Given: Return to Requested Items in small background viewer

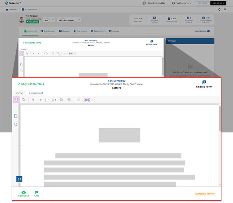Looking at the screenshot, I should (32, 43).
